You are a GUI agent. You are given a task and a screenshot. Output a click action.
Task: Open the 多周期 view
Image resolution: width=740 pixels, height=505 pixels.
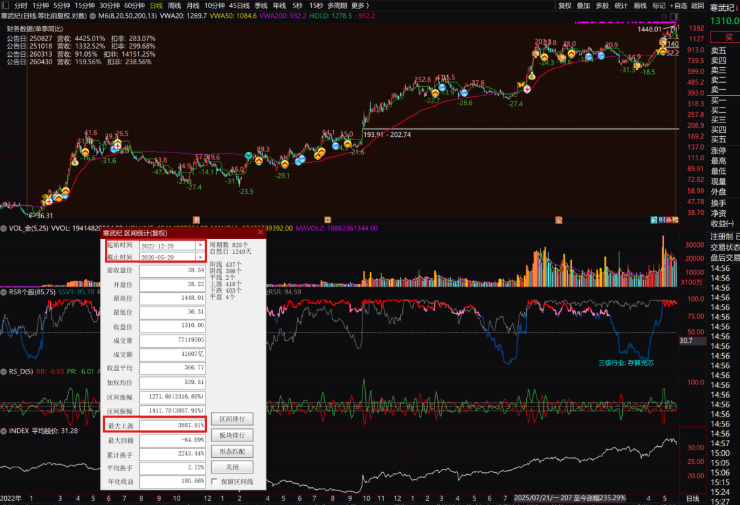[x=337, y=5]
